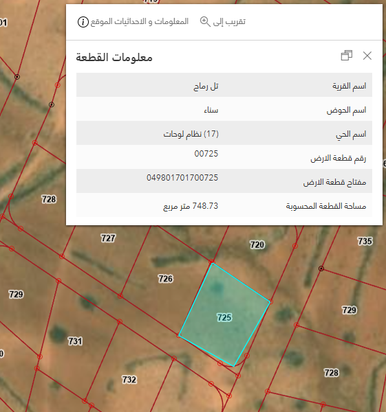Select parcel 728 beside the popup

(49, 199)
